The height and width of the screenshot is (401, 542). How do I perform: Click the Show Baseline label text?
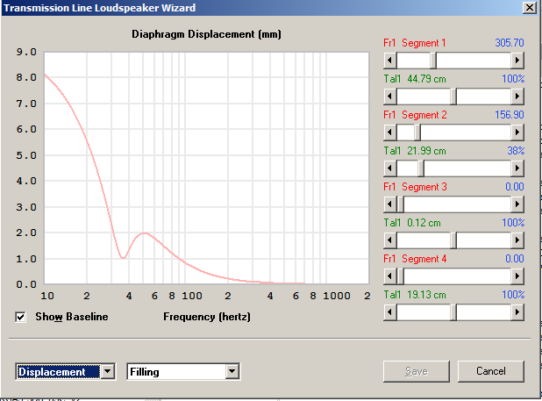tap(72, 317)
